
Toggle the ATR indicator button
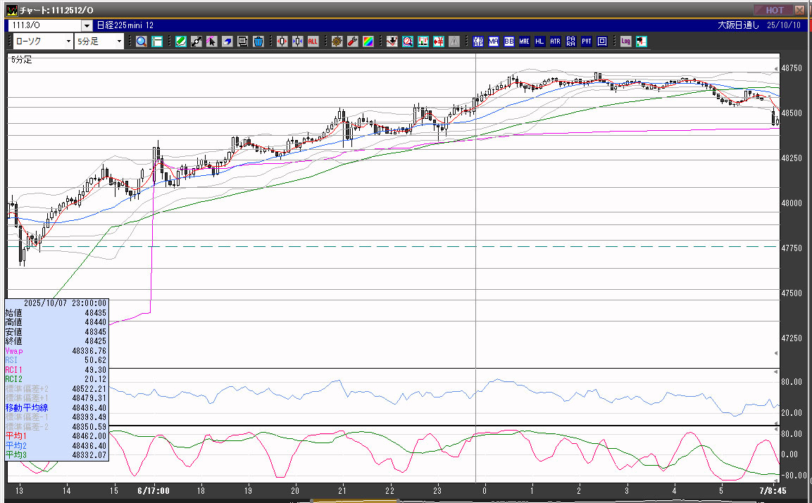556,42
